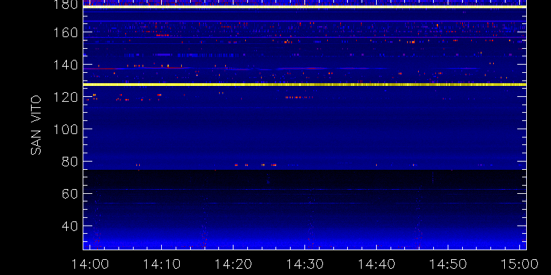Click the 14:30 time axis label

pos(305,264)
